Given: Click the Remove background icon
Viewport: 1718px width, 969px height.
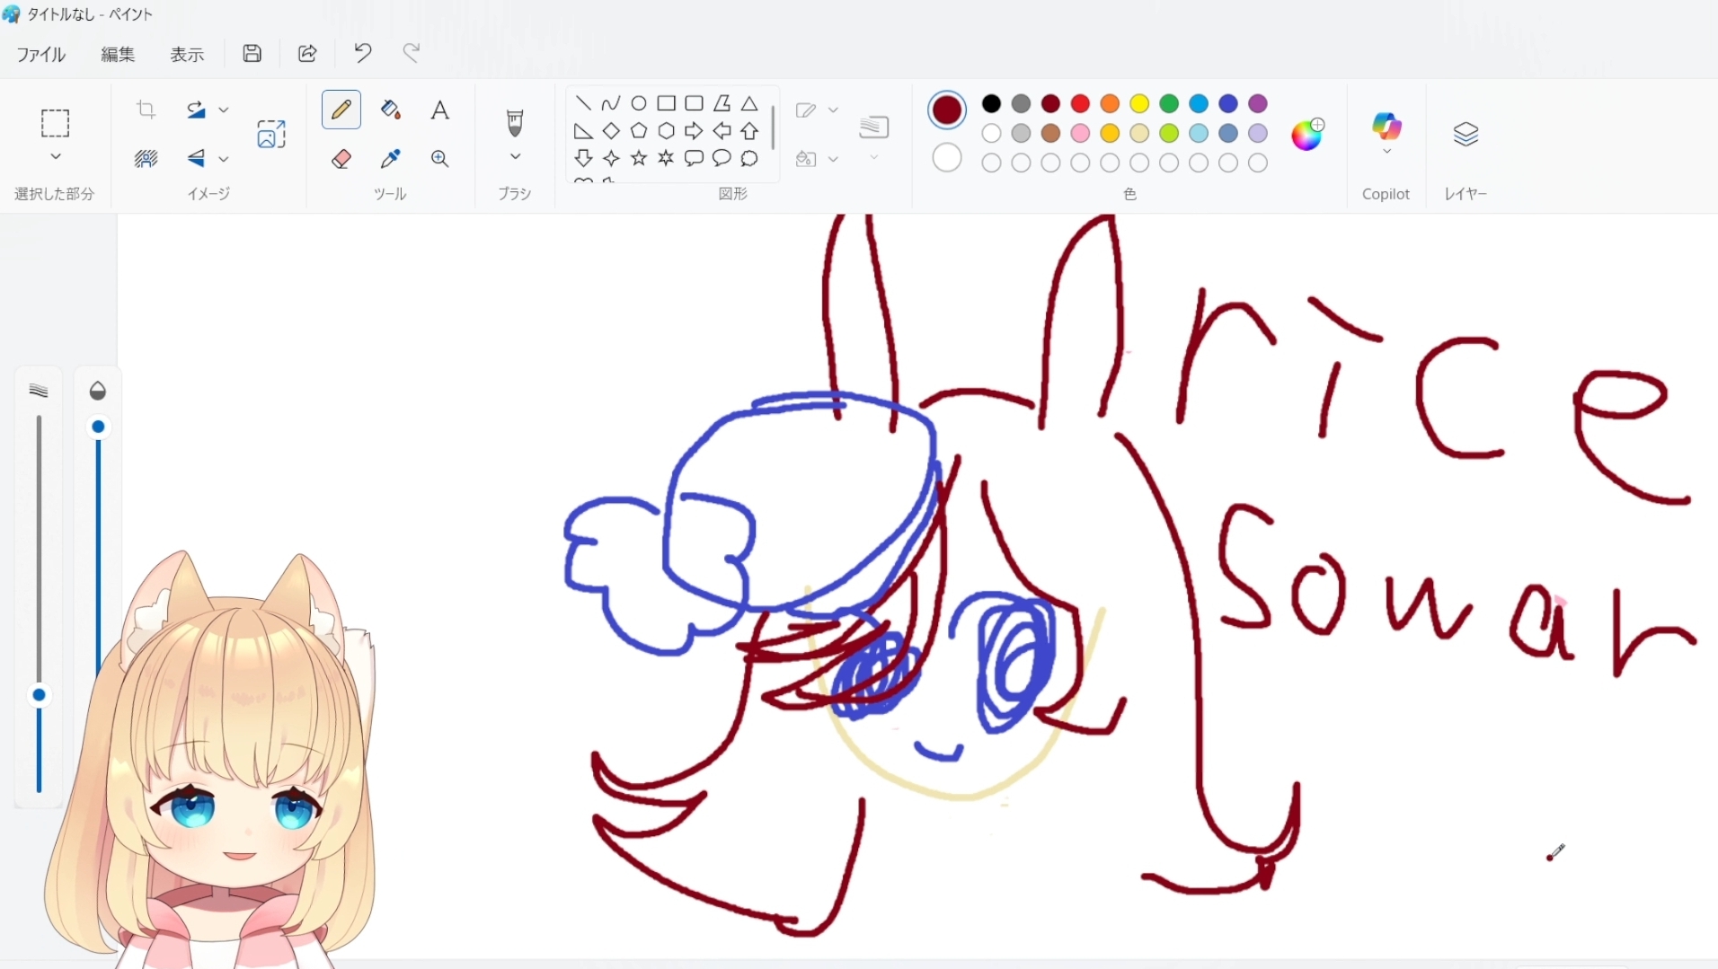Looking at the screenshot, I should pyautogui.click(x=146, y=159).
